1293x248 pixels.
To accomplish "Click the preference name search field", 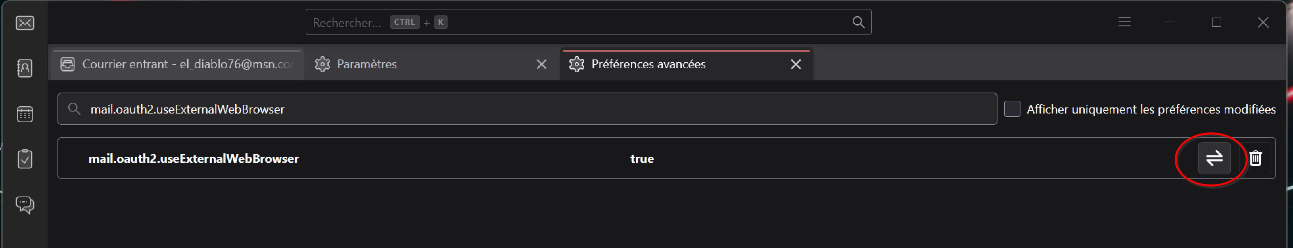I will tap(527, 109).
